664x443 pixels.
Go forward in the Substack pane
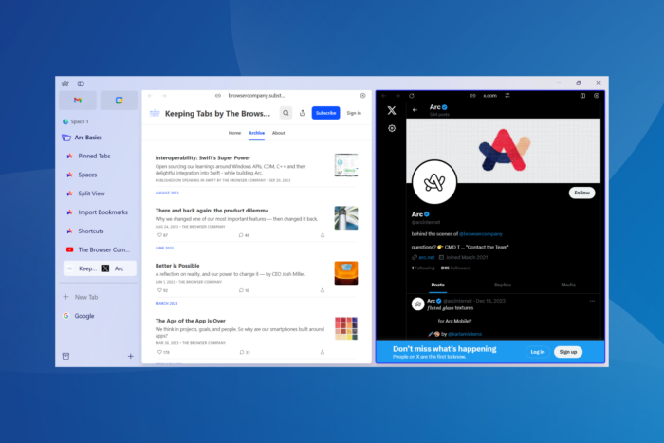pyautogui.click(x=164, y=96)
